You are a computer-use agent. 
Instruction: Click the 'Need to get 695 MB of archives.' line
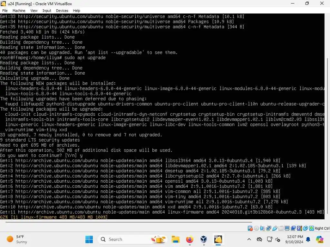(40, 145)
